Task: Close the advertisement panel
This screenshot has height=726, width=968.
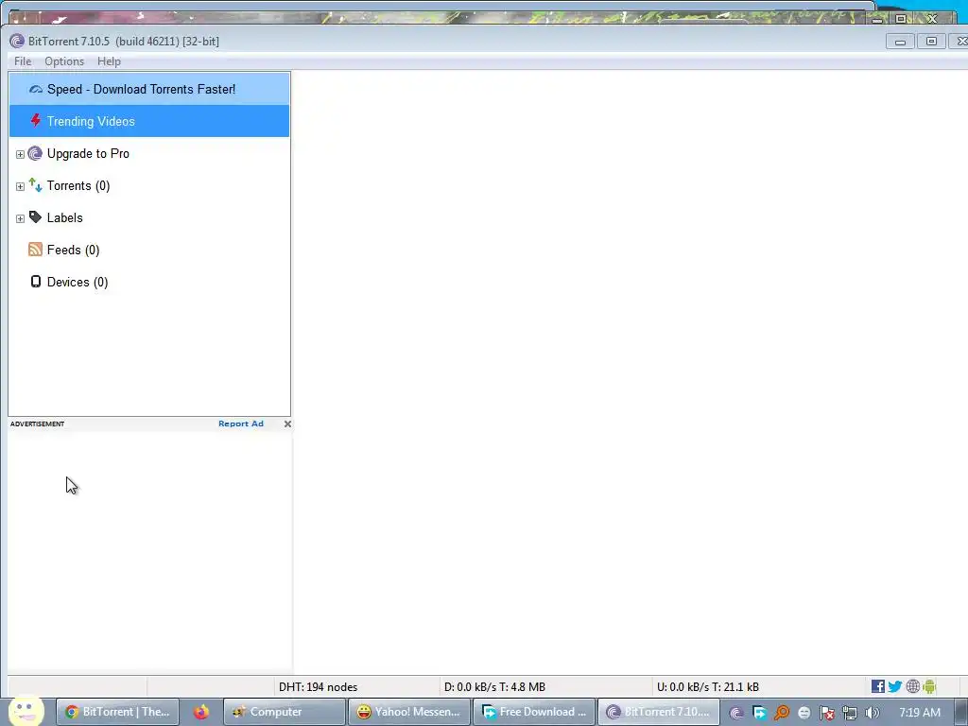Action: (287, 423)
